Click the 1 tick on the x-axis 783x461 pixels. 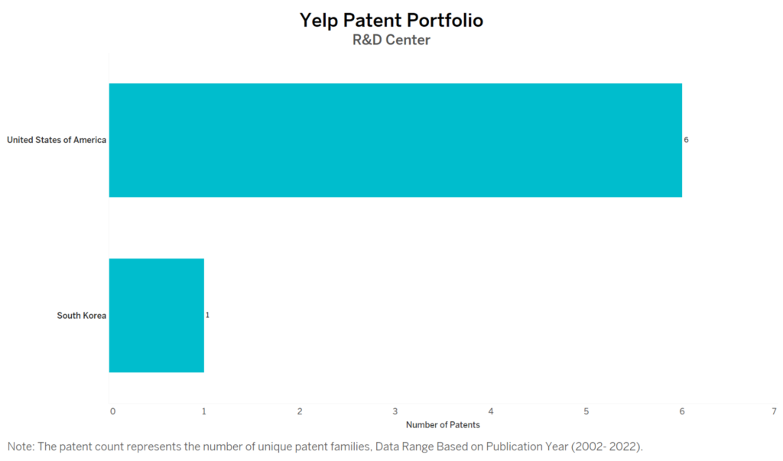203,411
